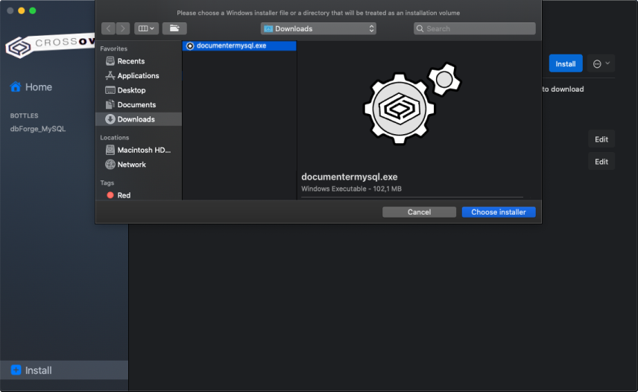The width and height of the screenshot is (638, 392).
Task: Click the blue Home house icon
Action: click(x=16, y=86)
